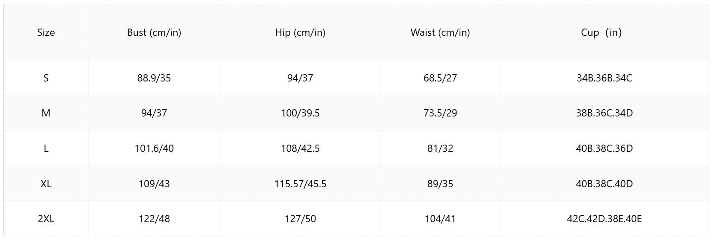Select the S size row label
The width and height of the screenshot is (716, 247).
click(x=46, y=78)
